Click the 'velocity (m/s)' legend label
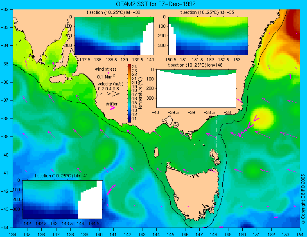Screen dimensions: 307x237 [x=111, y=84]
